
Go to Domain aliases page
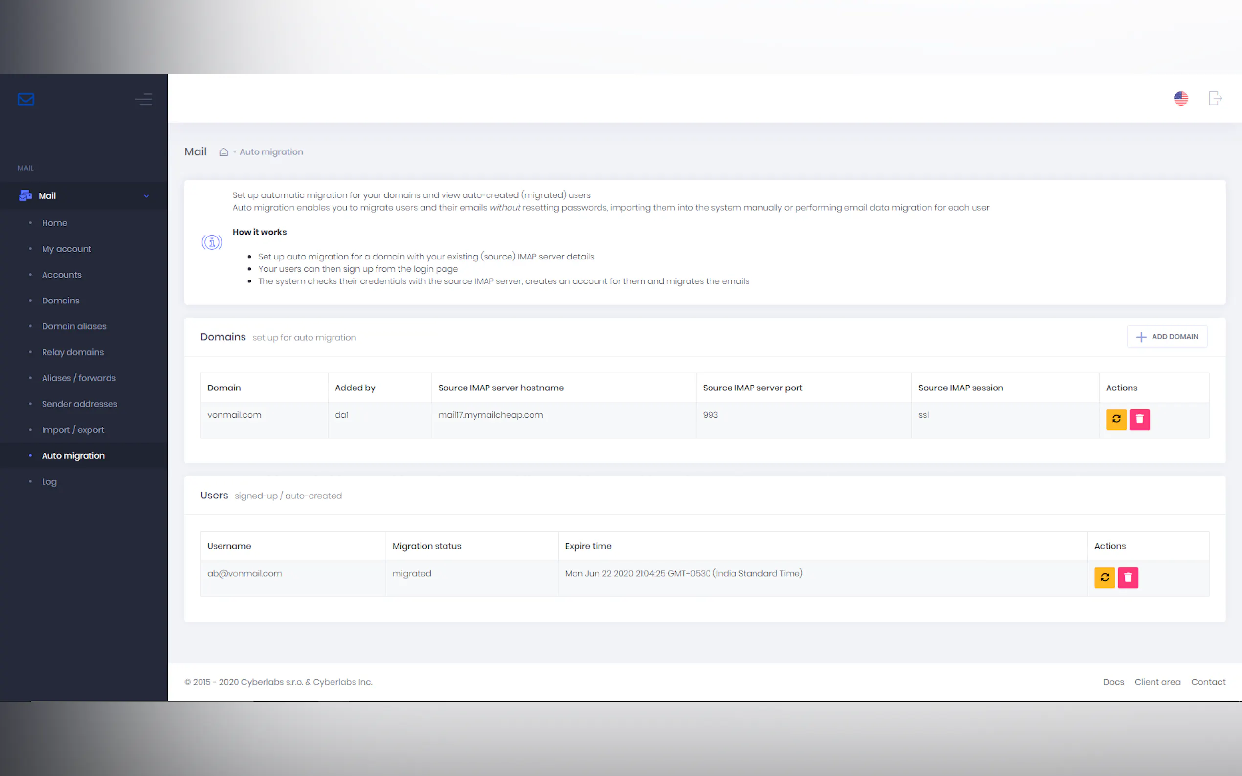click(74, 326)
